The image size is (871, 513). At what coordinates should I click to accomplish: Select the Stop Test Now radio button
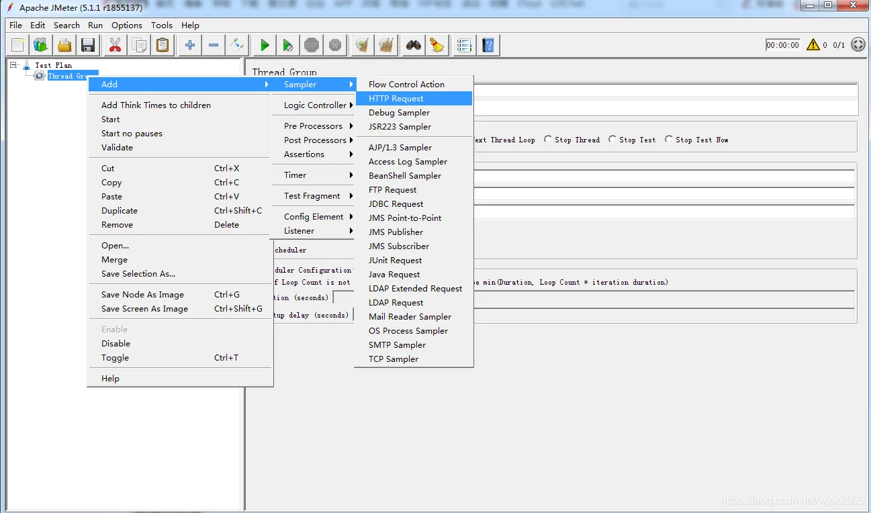(669, 140)
